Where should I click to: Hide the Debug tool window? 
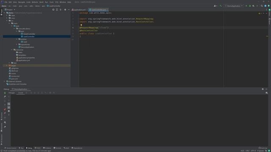point(266,89)
